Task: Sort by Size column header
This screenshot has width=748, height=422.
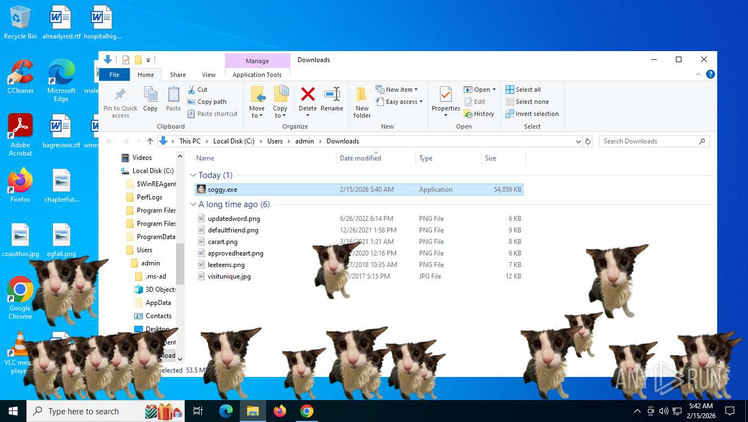Action: coord(503,158)
